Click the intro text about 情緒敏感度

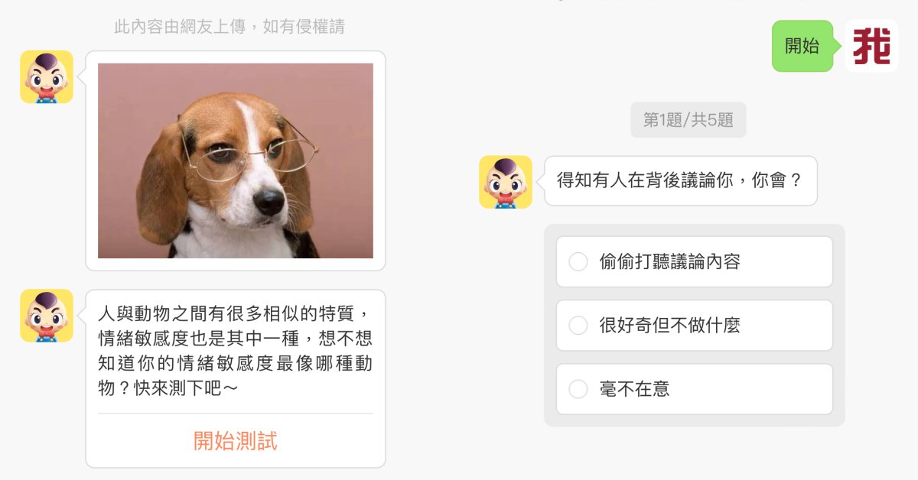[x=236, y=351]
